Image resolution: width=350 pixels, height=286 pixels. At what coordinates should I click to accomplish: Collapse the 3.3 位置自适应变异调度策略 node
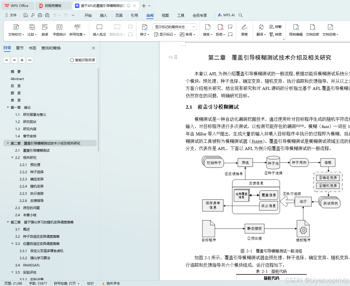12,244
